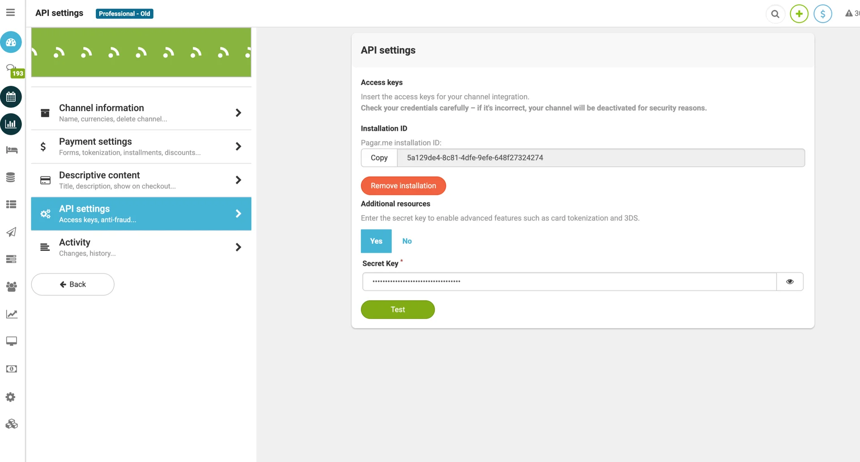Open the hamburger menu icon
The height and width of the screenshot is (462, 860).
11,13
